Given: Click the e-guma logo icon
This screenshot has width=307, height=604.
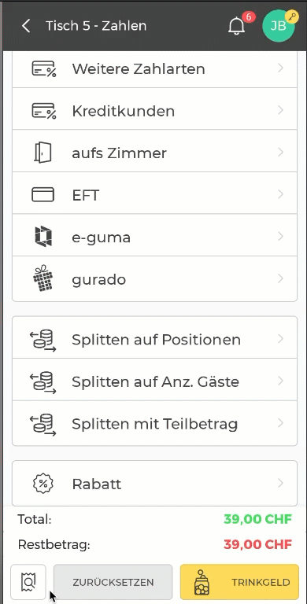Looking at the screenshot, I should [x=43, y=236].
